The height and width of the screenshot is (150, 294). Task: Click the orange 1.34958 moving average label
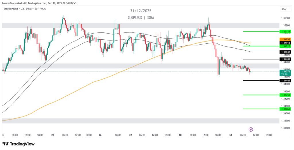(286, 39)
